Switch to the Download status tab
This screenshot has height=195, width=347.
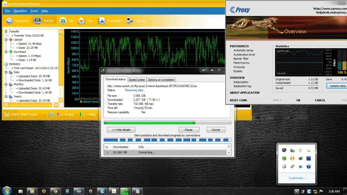(116, 79)
